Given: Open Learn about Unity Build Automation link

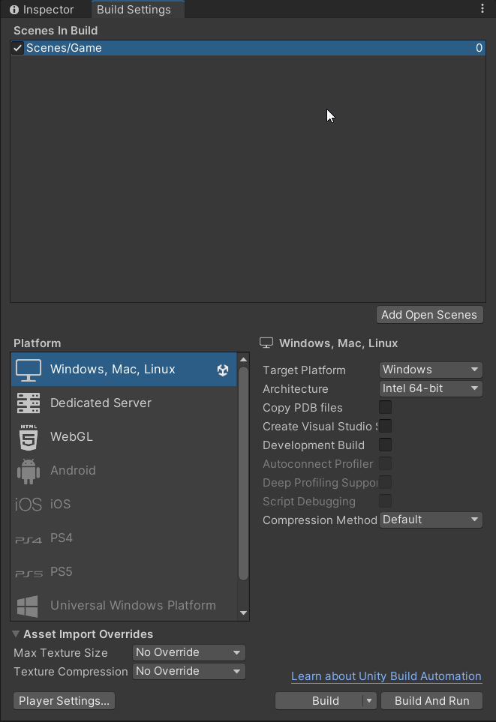Looking at the screenshot, I should (386, 676).
